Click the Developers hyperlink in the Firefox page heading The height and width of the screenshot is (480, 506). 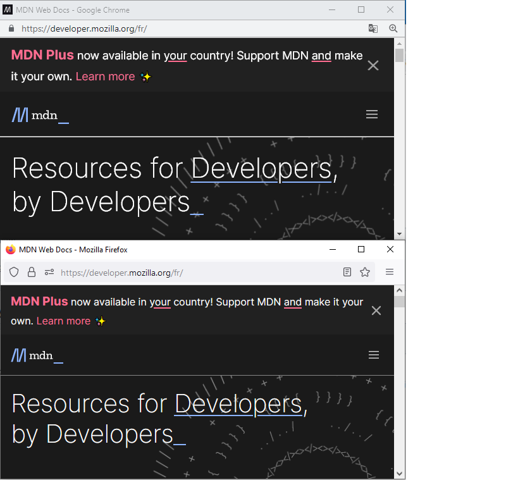[238, 403]
